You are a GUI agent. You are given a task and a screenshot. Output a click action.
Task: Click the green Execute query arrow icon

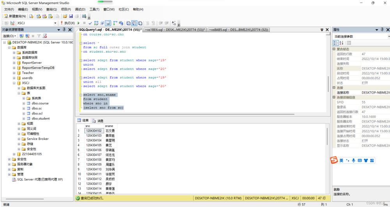click(78, 23)
